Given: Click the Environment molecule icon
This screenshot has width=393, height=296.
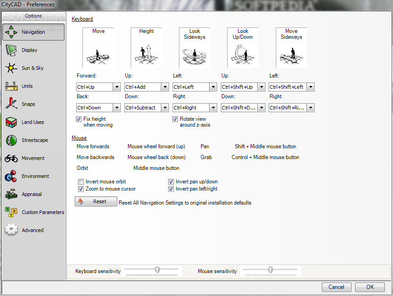Looking at the screenshot, I should pyautogui.click(x=10, y=176).
